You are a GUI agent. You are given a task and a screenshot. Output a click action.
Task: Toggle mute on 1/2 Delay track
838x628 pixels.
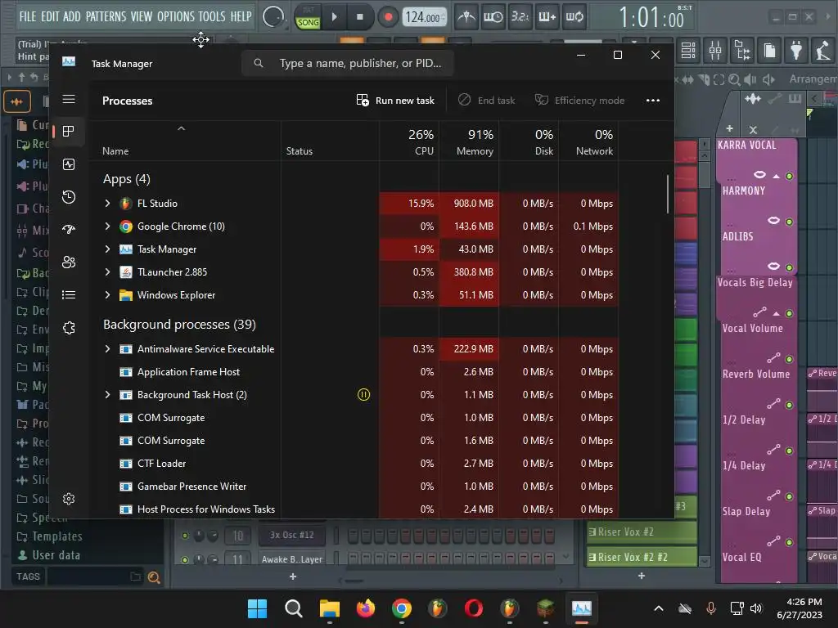[x=790, y=451]
